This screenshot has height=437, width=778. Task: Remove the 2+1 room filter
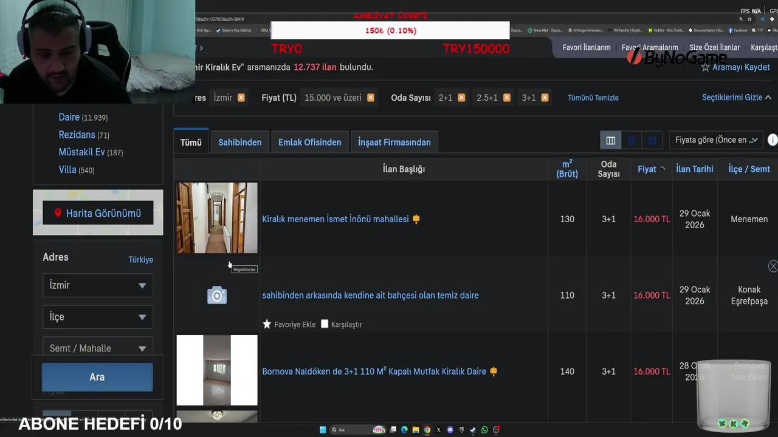[461, 98]
